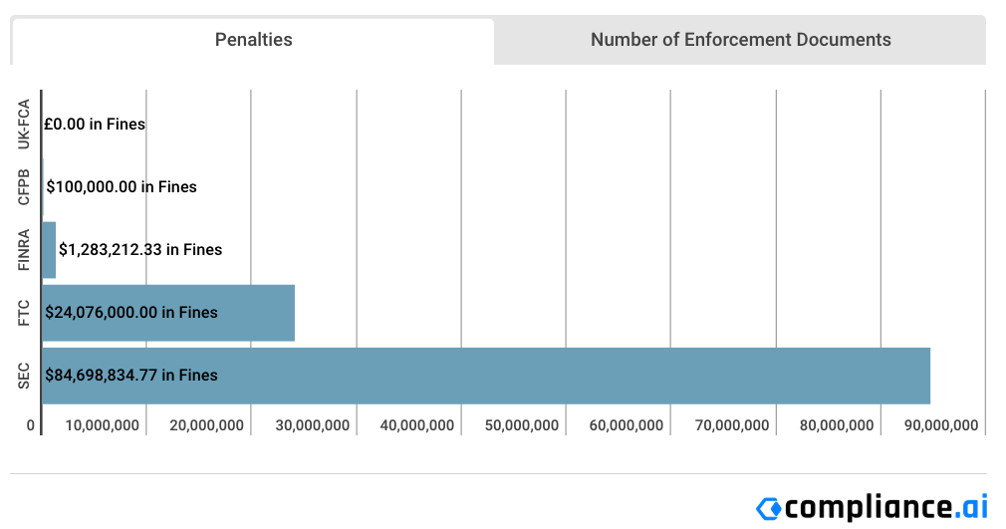Click the FTC fines bar
The height and width of the screenshot is (529, 1006).
[x=168, y=313]
